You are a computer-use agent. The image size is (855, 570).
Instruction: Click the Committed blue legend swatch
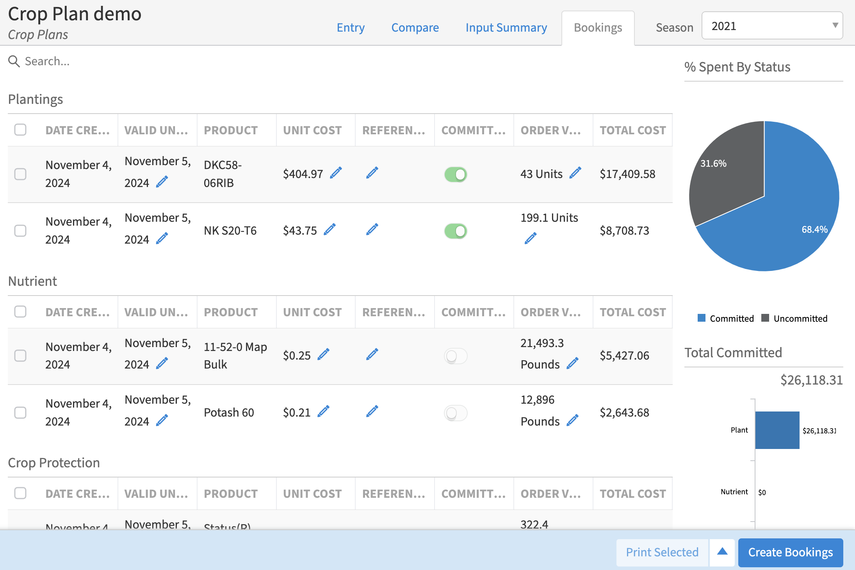click(x=702, y=318)
